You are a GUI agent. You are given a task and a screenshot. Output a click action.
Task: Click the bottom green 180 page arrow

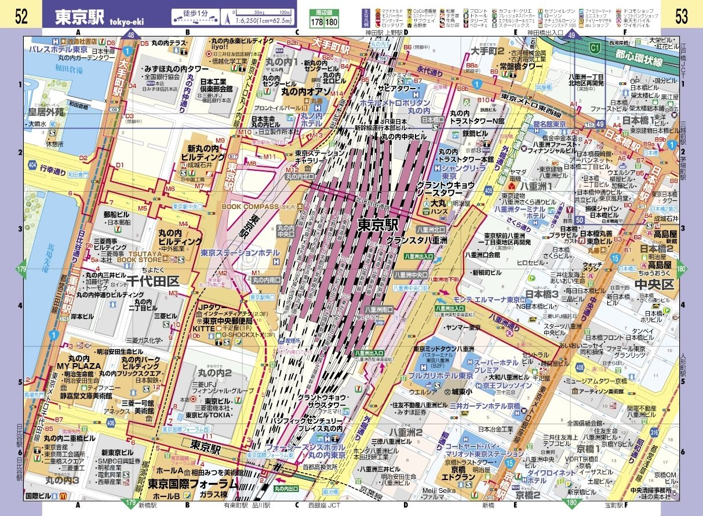tap(571, 502)
